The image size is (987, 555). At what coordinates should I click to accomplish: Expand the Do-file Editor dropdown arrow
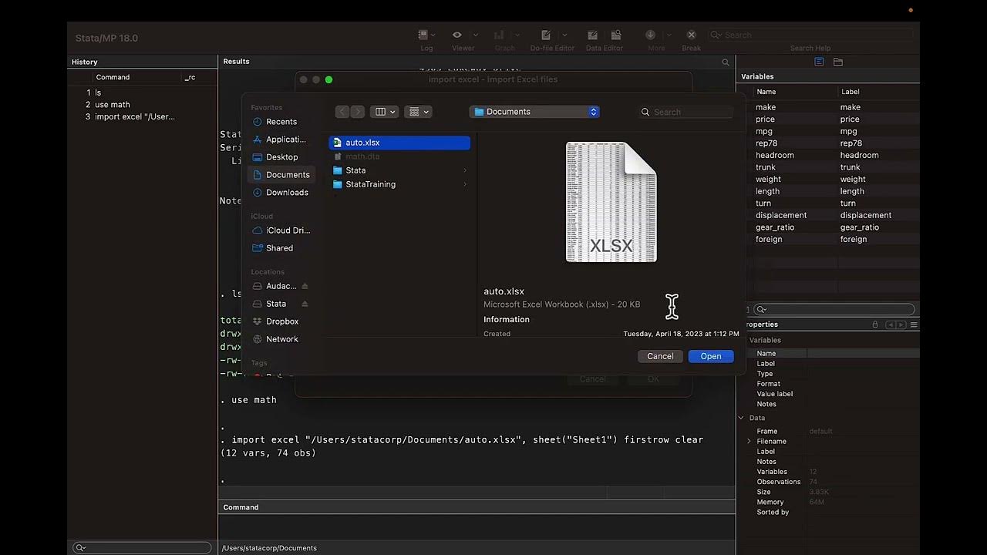[564, 35]
